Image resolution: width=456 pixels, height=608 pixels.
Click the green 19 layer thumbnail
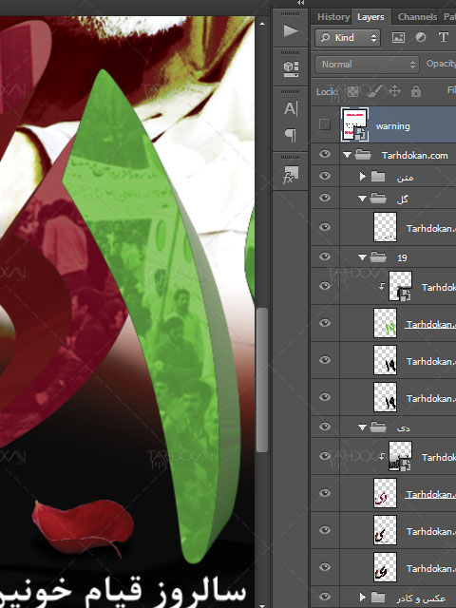385,323
